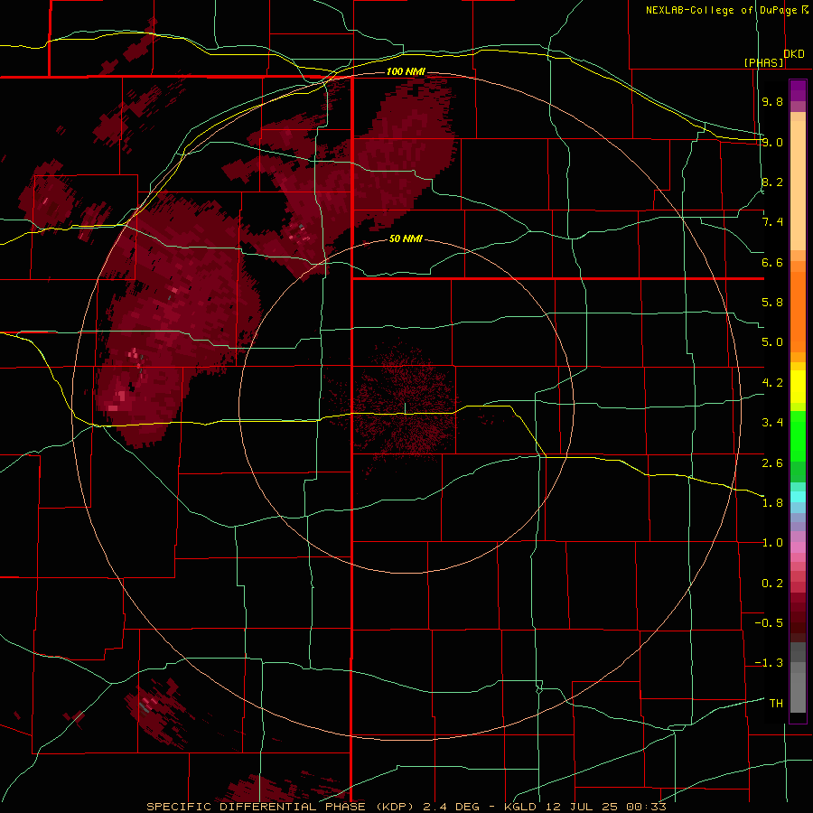
Task: Pick the orange segment of the color bar
Action: 798,313
